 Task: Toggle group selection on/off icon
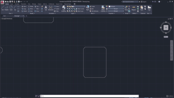click(x=129, y=11)
